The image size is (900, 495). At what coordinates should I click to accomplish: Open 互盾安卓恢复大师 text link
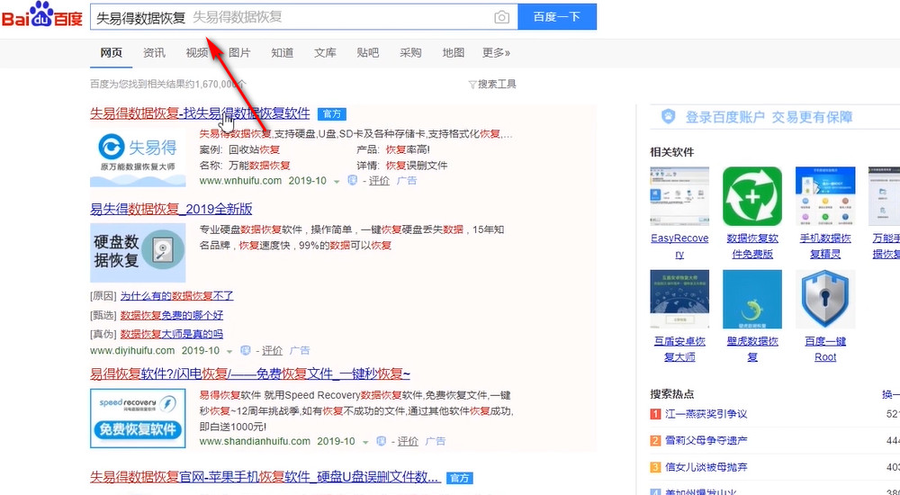tap(679, 348)
